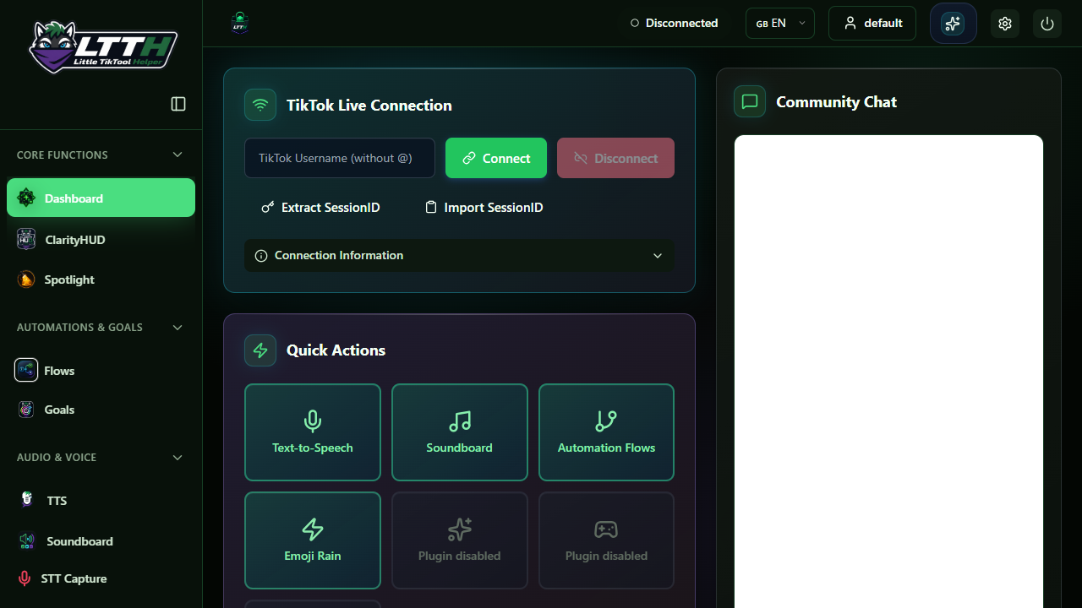The width and height of the screenshot is (1082, 608).
Task: Click the disabled plugin tile with gamepad icon
Action: (x=606, y=540)
